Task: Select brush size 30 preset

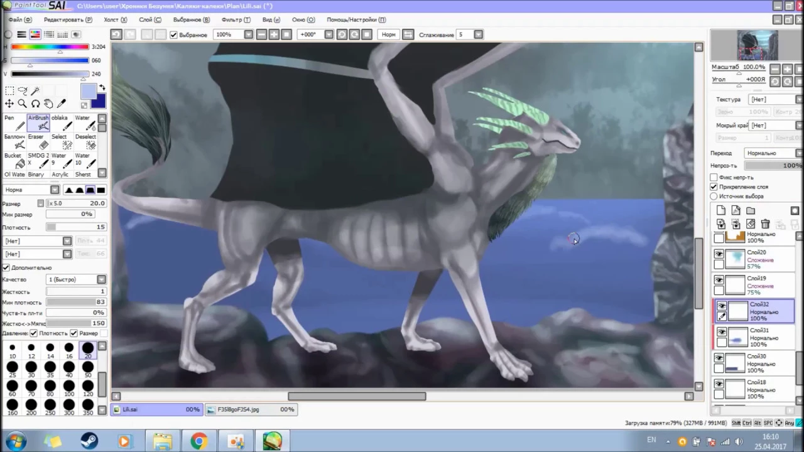Action: click(31, 369)
